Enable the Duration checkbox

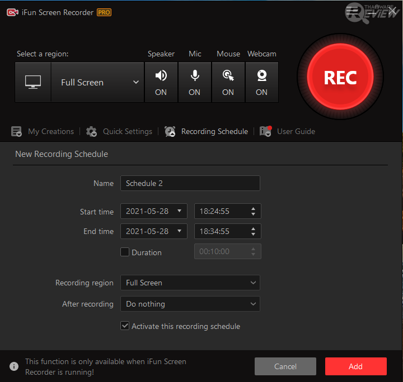coord(125,252)
